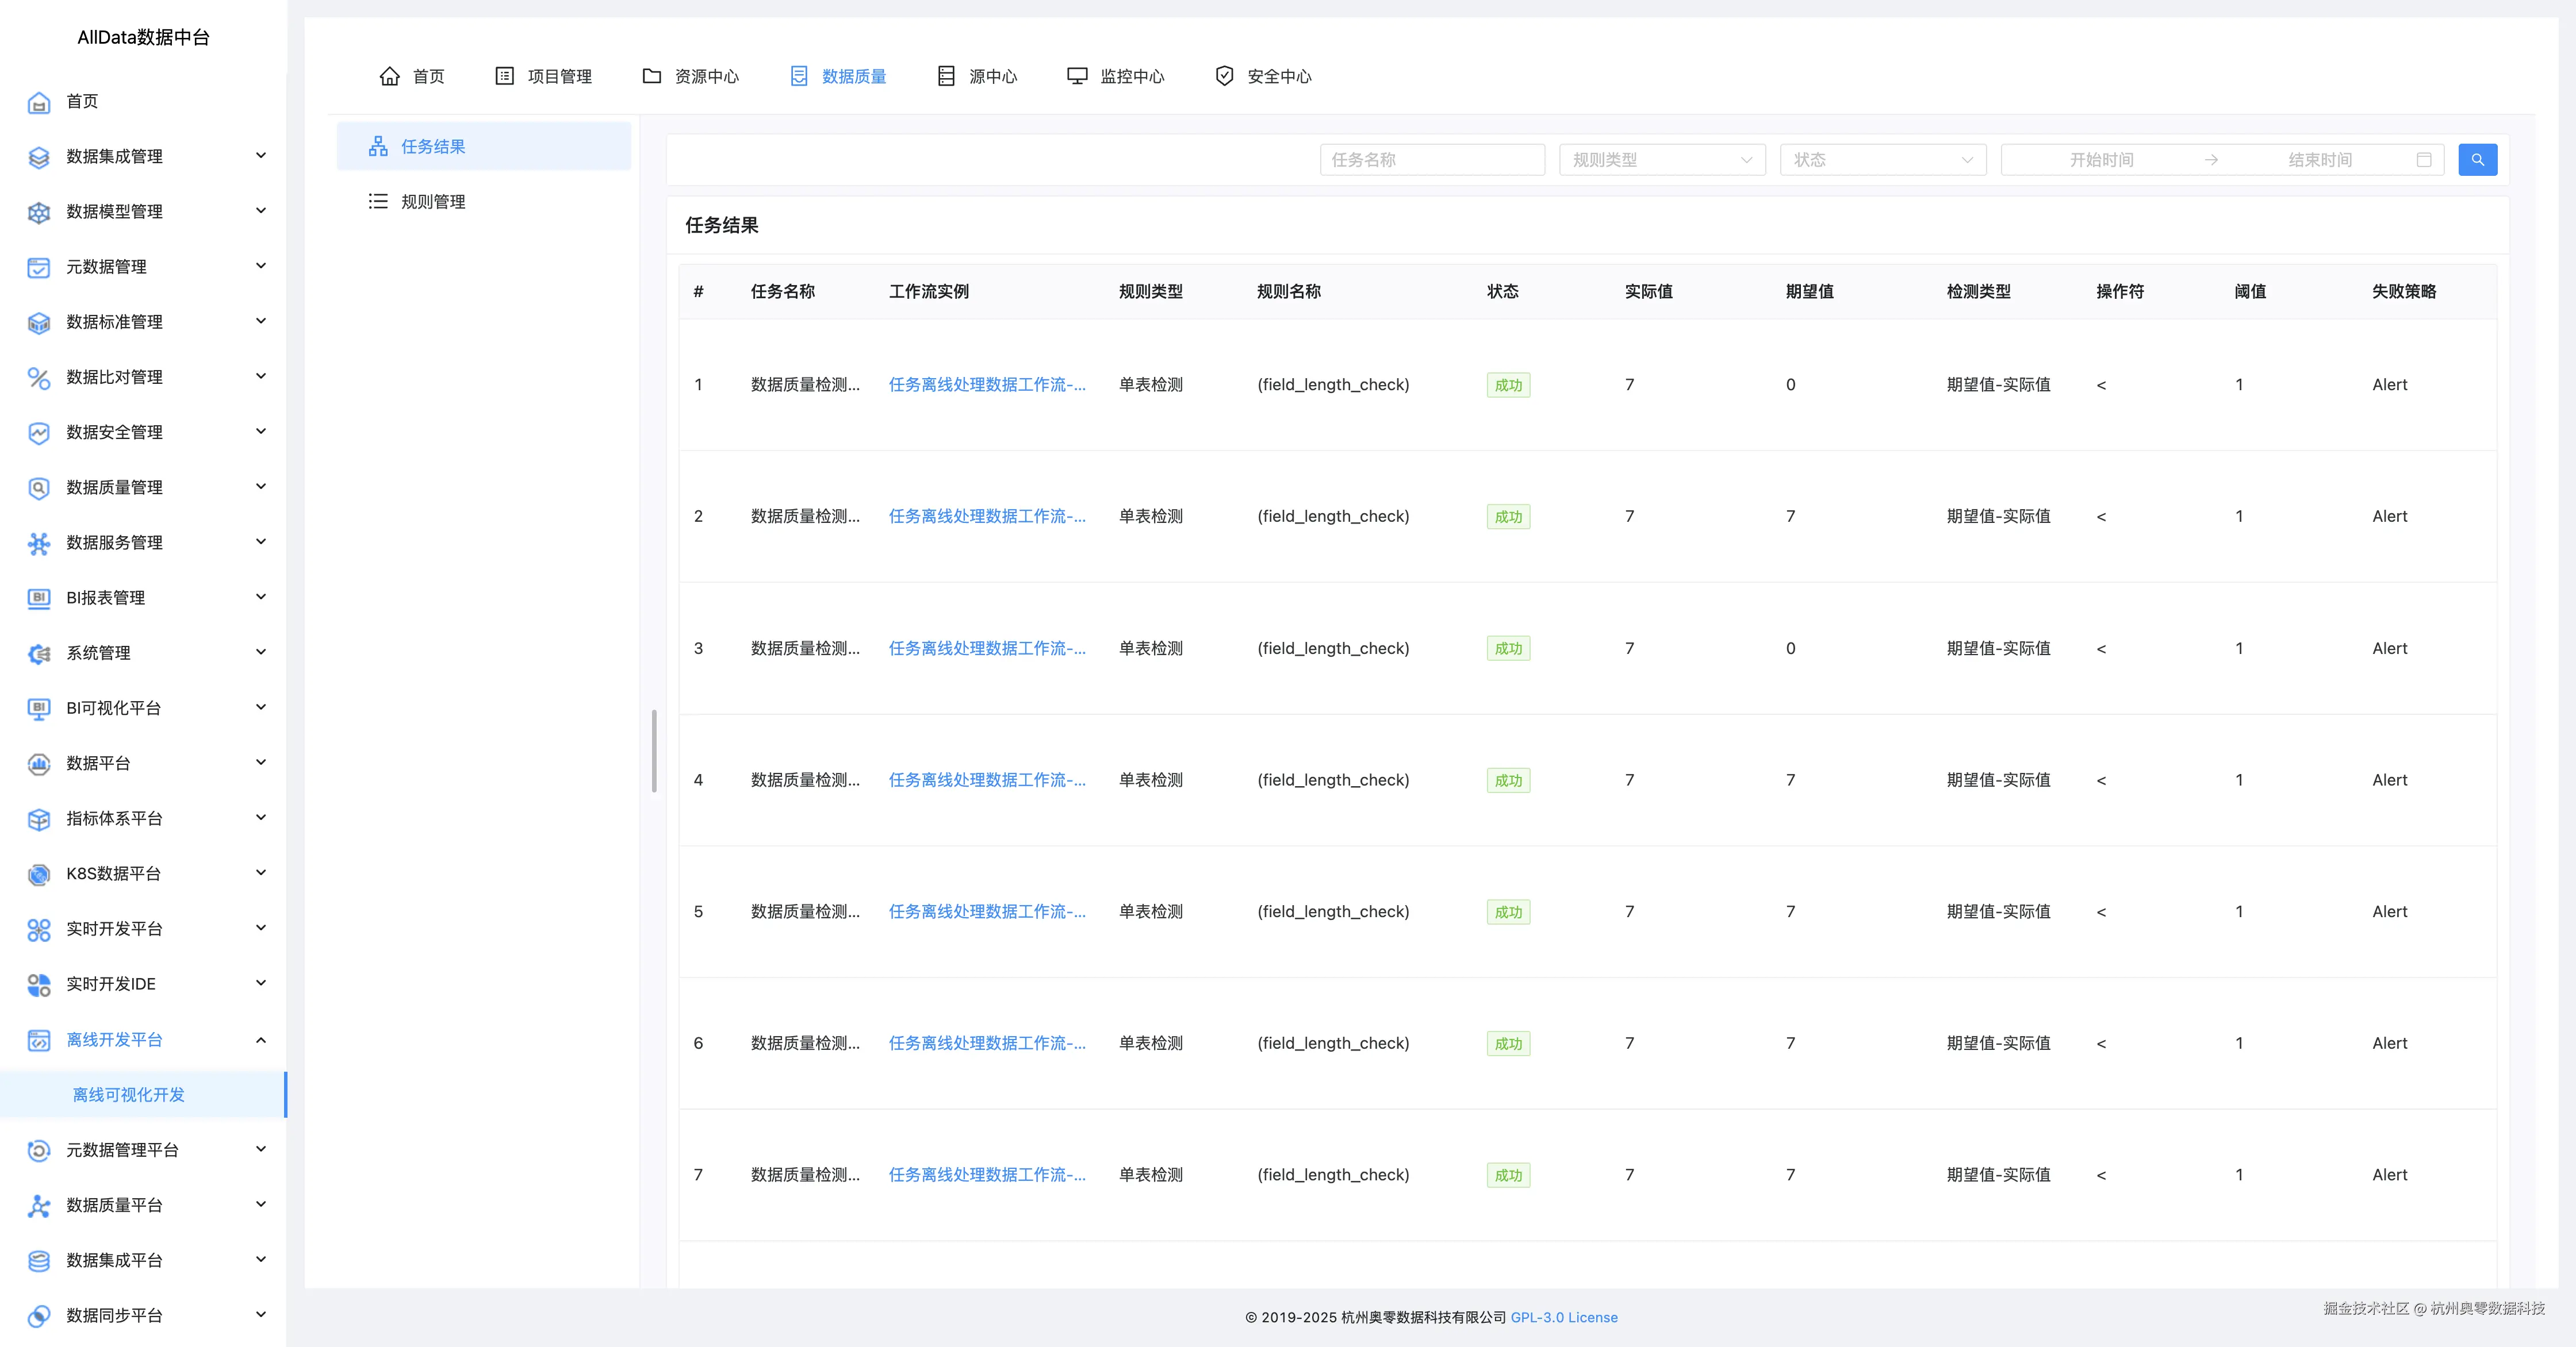
Task: Click the 监控中心 monitor icon
Action: coord(1076,76)
